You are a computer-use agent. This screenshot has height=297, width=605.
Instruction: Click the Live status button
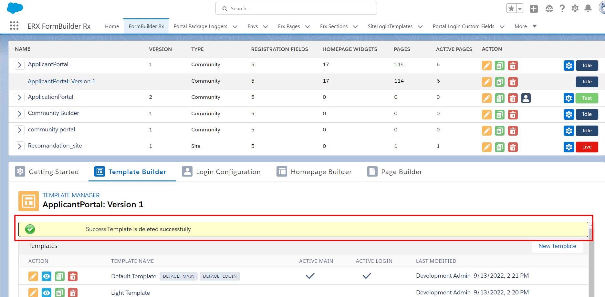click(587, 147)
